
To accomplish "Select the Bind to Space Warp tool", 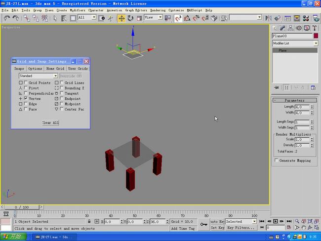I will point(44,18).
